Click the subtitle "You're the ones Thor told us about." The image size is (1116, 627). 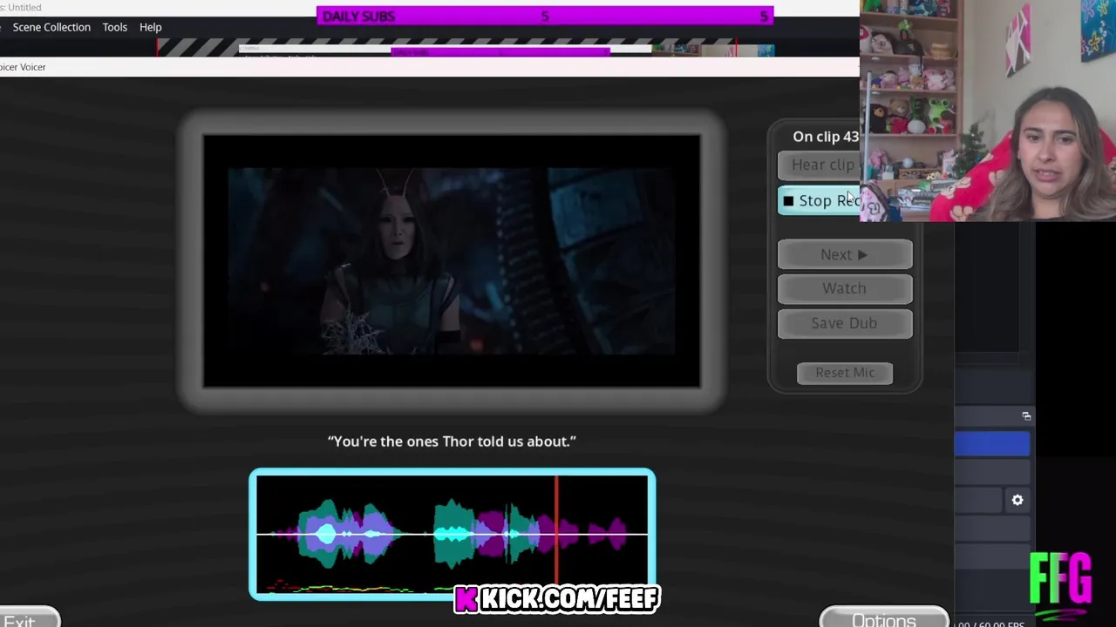click(x=452, y=442)
